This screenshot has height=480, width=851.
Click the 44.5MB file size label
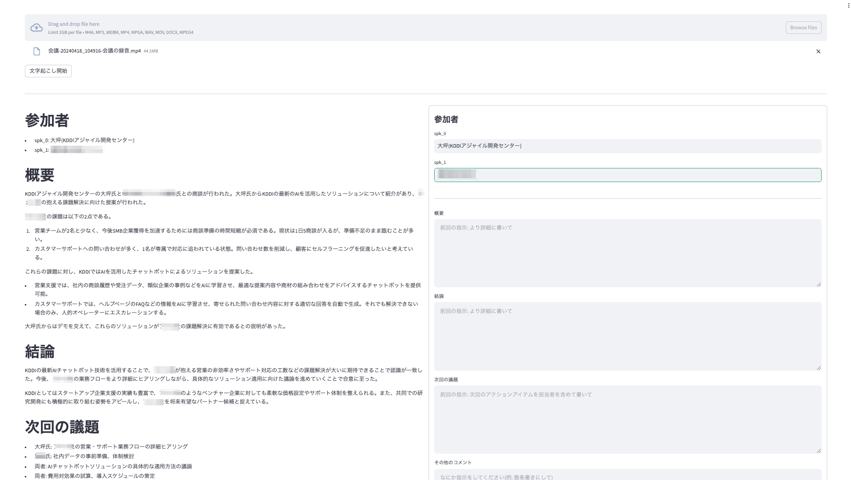(x=151, y=51)
